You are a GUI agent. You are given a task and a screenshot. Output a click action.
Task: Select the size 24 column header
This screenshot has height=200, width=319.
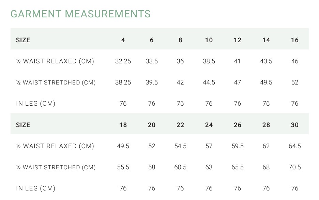[209, 125]
